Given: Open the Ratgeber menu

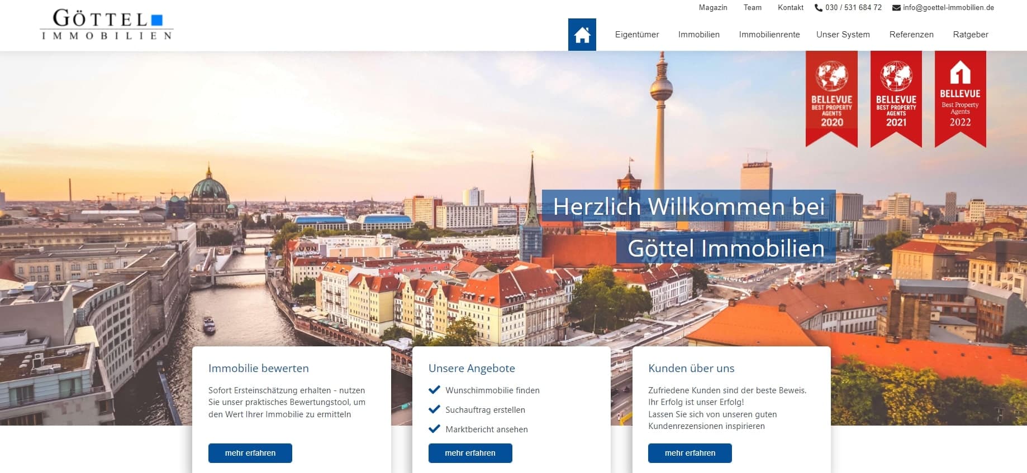Looking at the screenshot, I should pos(971,35).
